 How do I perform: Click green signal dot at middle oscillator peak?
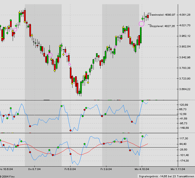coord(143,101)
